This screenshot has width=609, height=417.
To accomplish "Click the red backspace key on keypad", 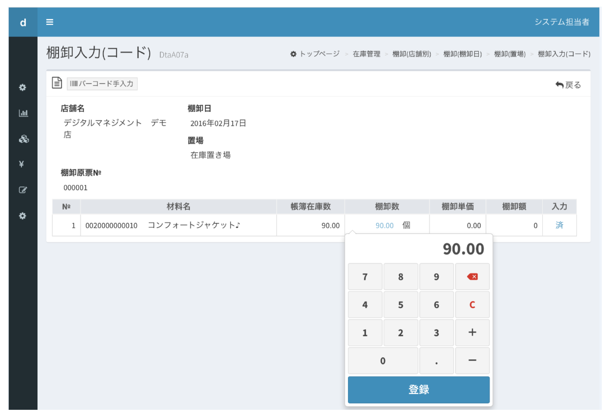I will pyautogui.click(x=472, y=277).
